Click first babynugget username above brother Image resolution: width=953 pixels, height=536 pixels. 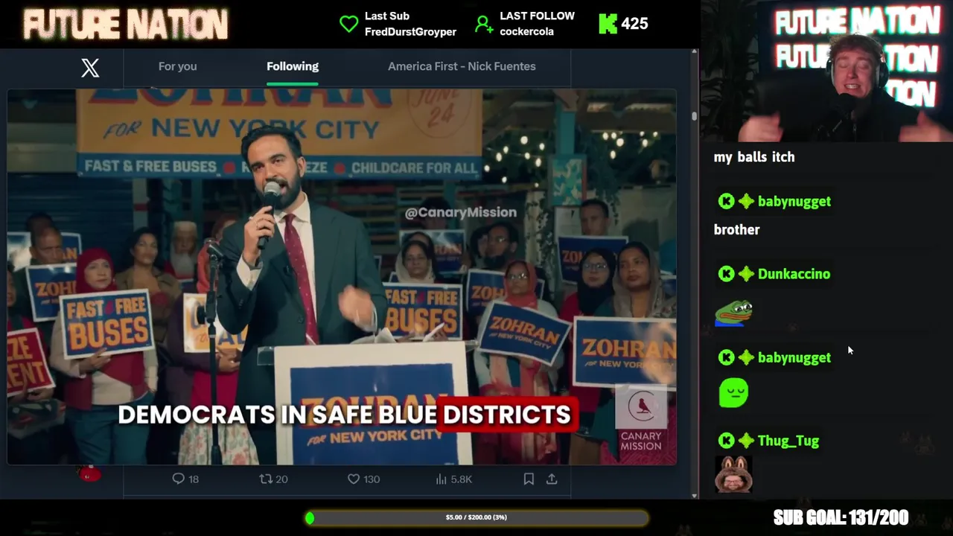(794, 201)
